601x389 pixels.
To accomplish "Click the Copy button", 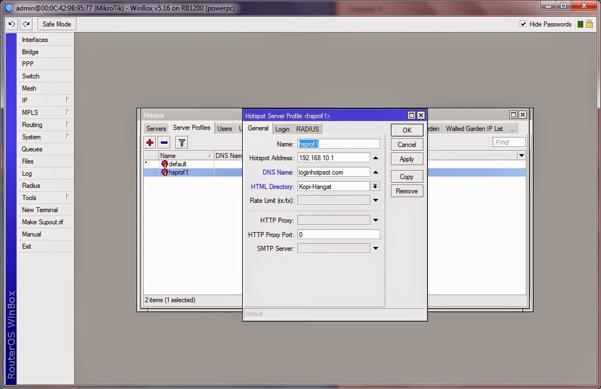I will [x=407, y=177].
